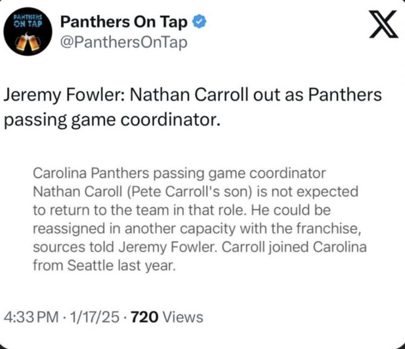Viewport: 405px width, 349px height.
Task: Open the @PanthersOnTap handle
Action: coord(124,43)
